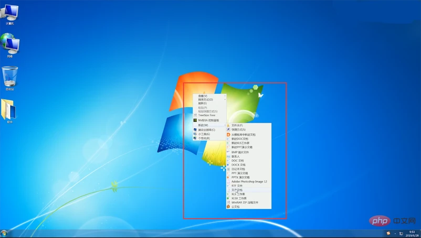Create new 文本文档 text document

[249, 190]
